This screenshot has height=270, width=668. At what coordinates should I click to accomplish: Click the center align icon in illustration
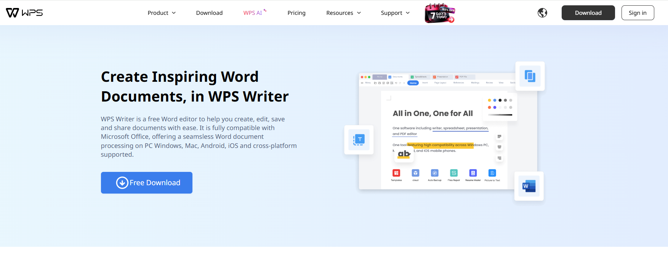coord(499,147)
